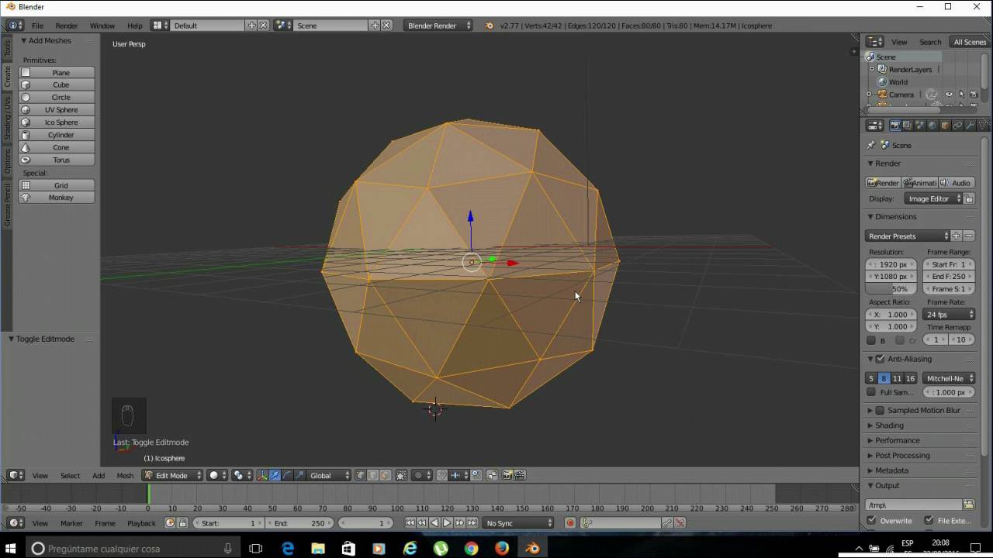Click record auto-keyframe red button
The height and width of the screenshot is (558, 993).
570,523
